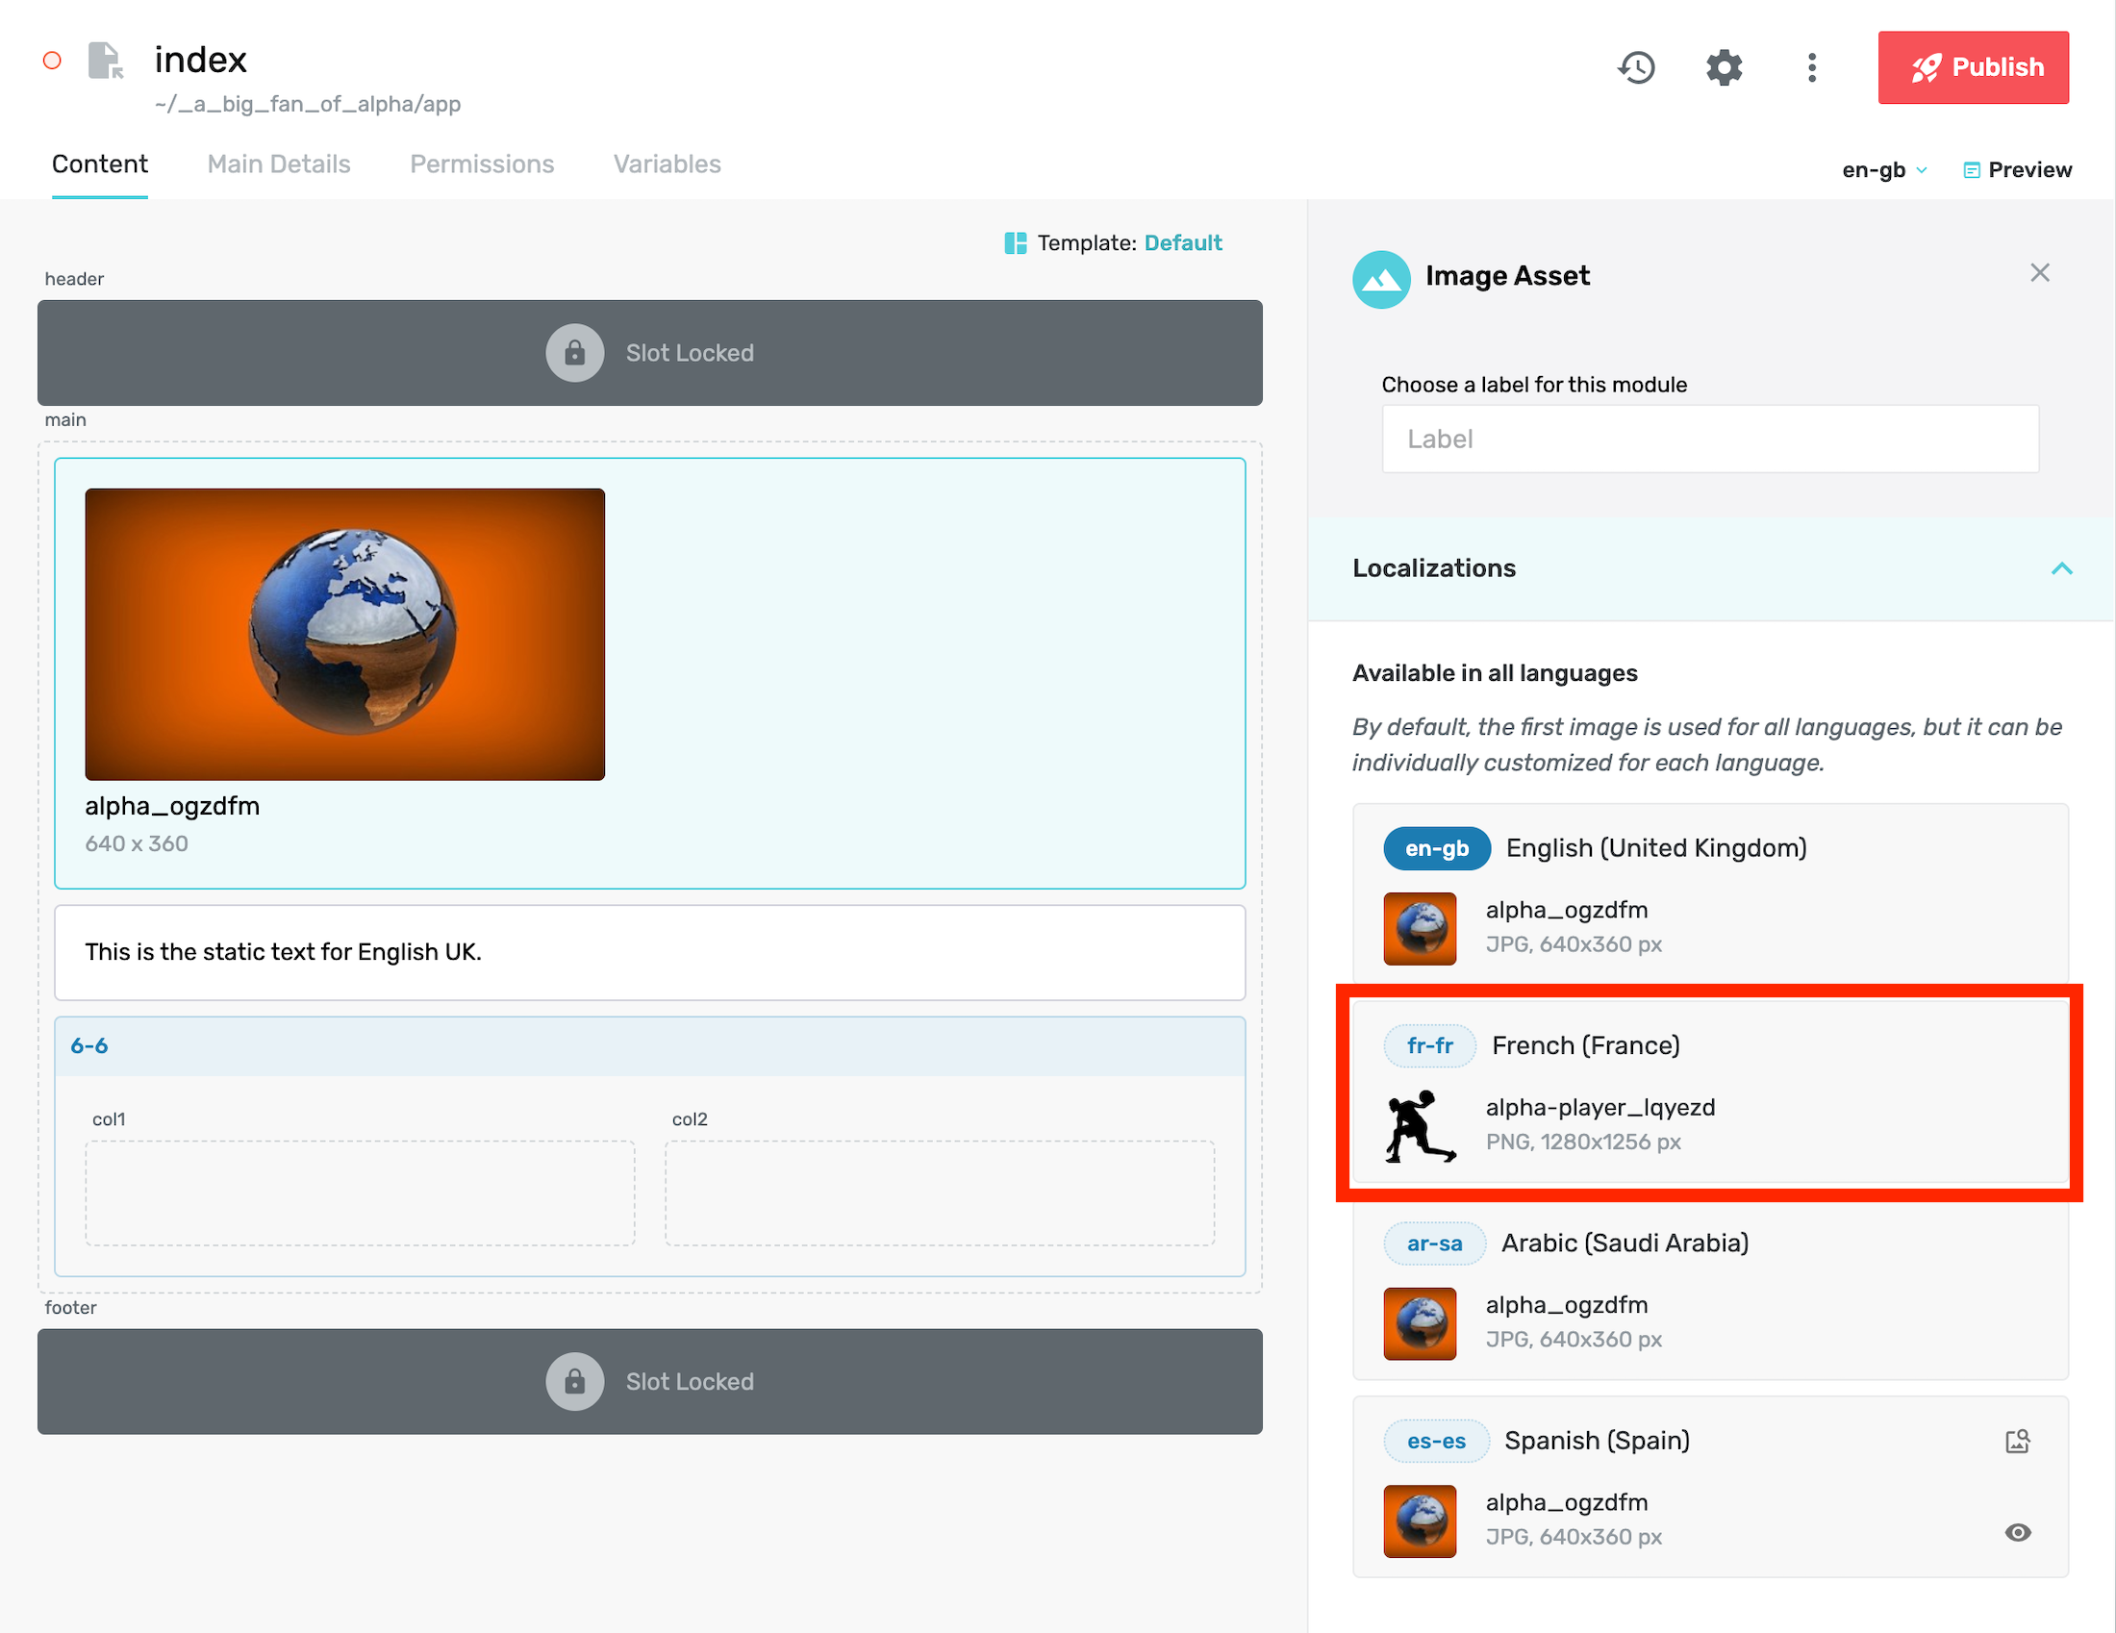Open page settings gear icon
This screenshot has width=2116, height=1633.
click(1724, 66)
